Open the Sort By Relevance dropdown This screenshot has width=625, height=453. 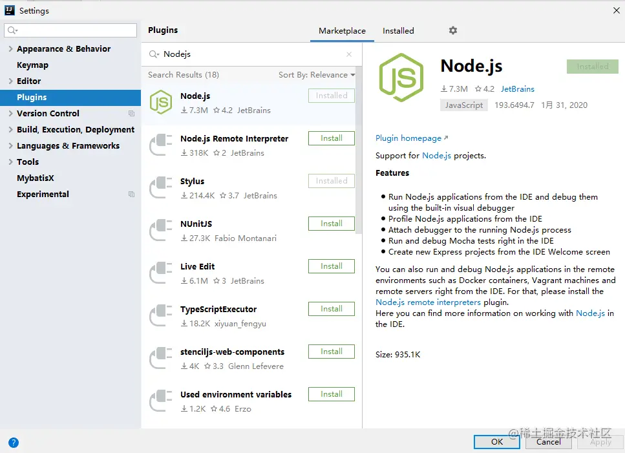point(317,75)
